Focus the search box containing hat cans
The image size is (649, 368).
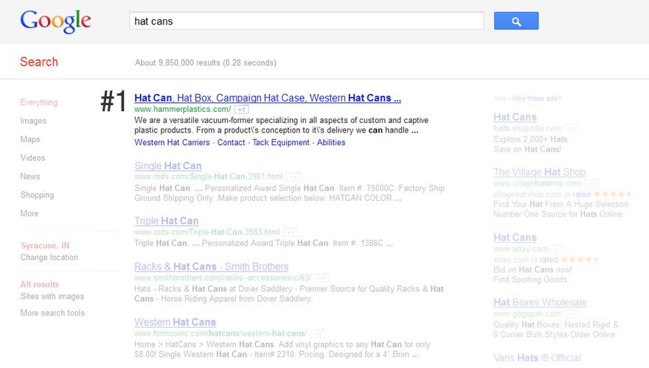pyautogui.click(x=307, y=21)
